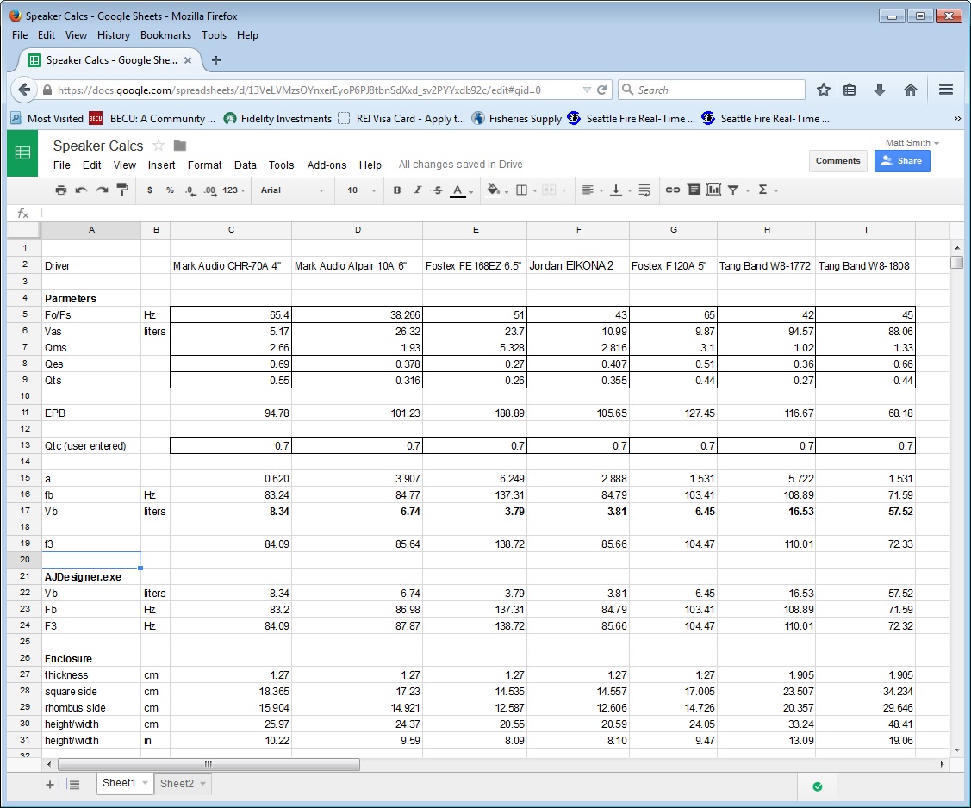
Task: Insert a comment
Action: point(694,190)
